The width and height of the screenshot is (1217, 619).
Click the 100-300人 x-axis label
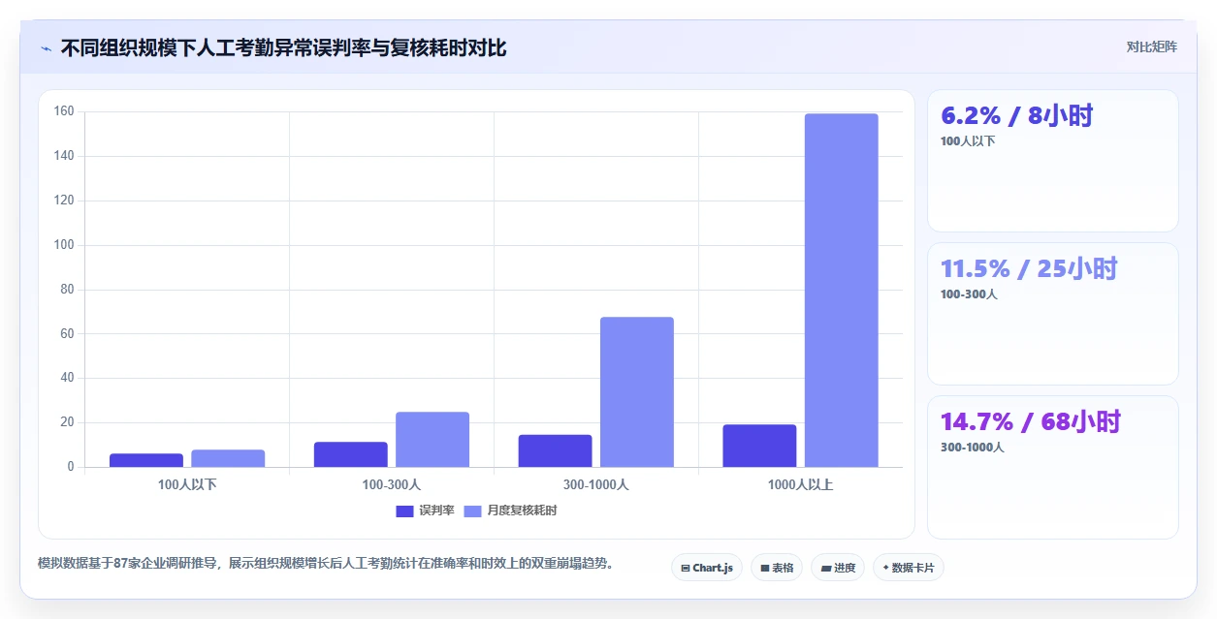(392, 484)
